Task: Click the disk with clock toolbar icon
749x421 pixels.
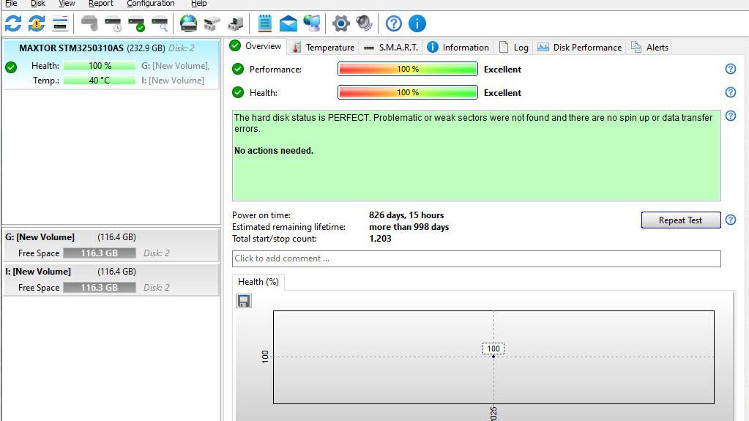Action: 113,23
